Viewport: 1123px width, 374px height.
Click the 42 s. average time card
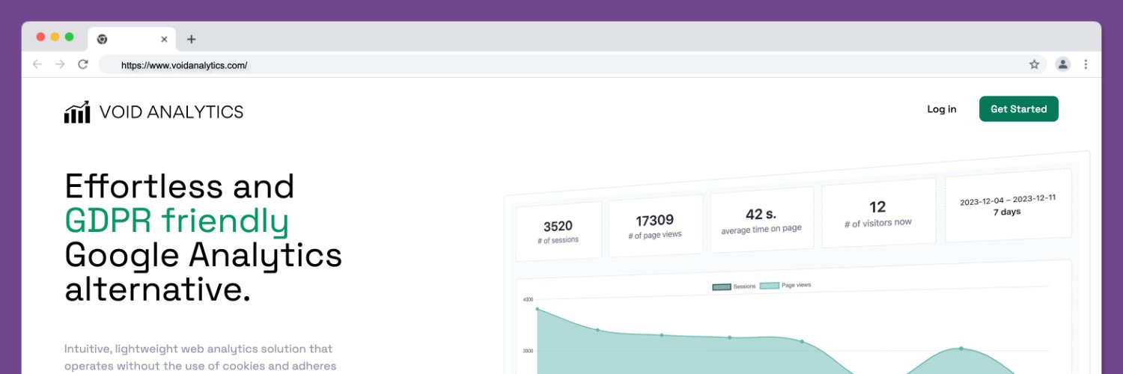click(761, 219)
